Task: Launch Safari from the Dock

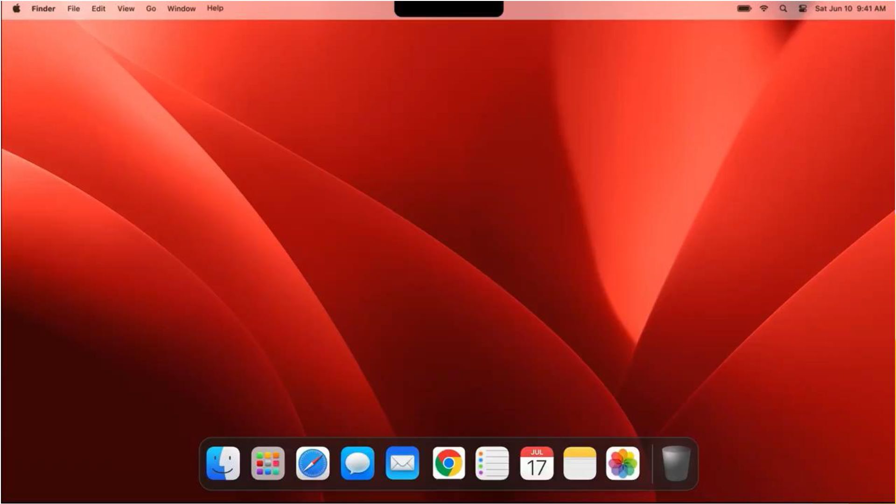Action: point(313,463)
